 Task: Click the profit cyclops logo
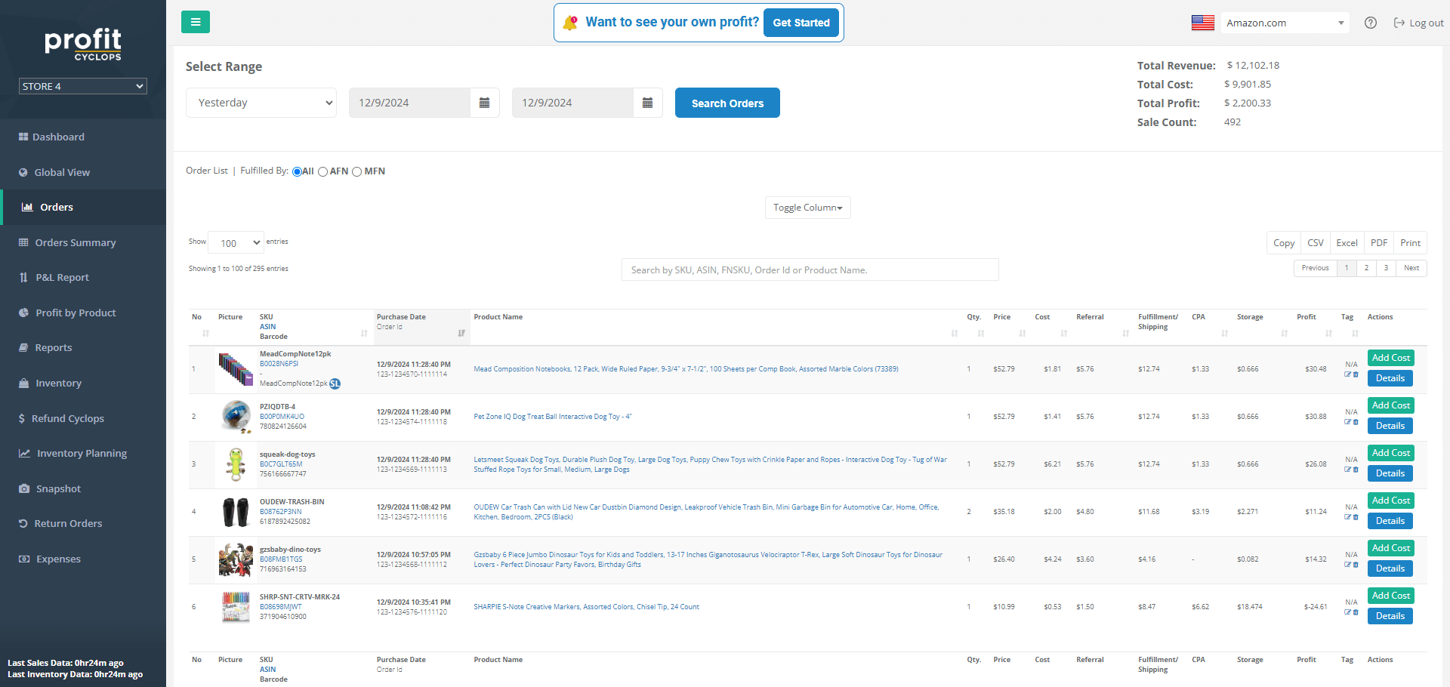(83, 44)
